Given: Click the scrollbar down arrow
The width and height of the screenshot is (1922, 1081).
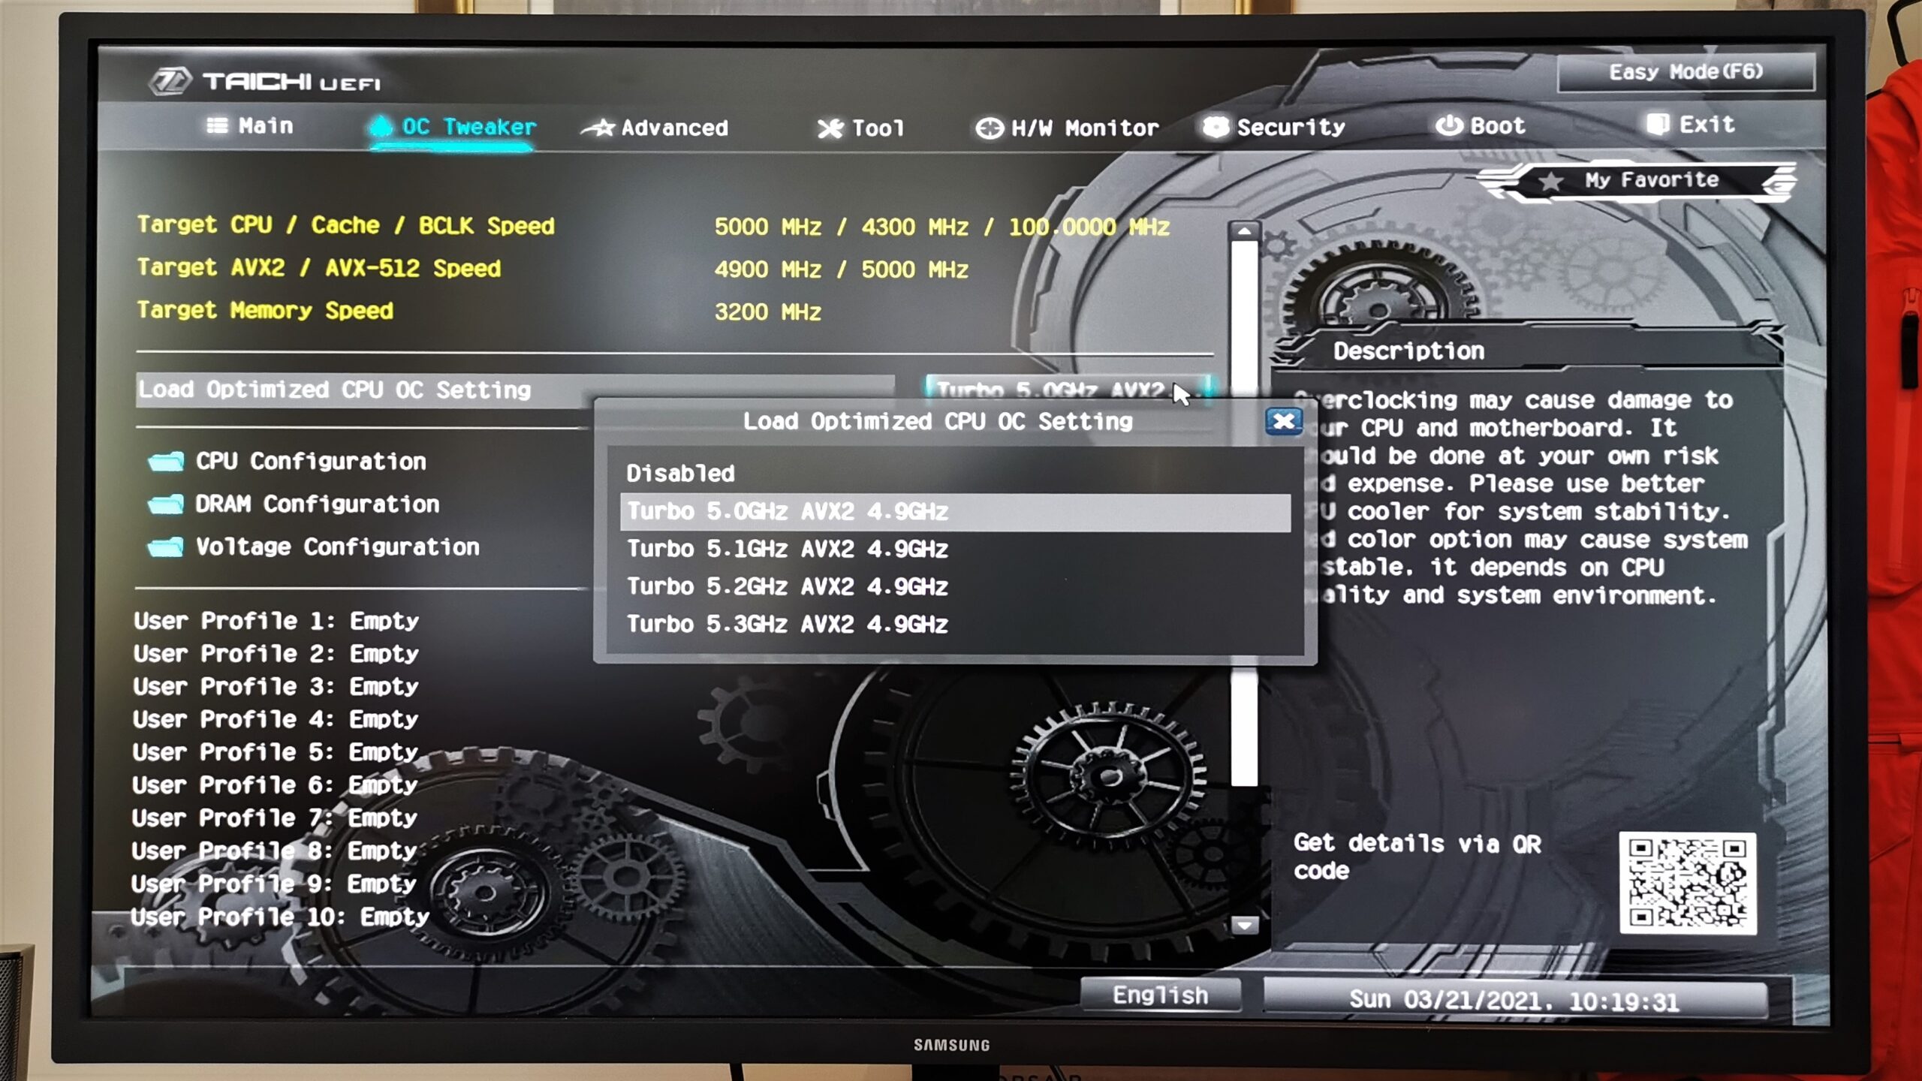Looking at the screenshot, I should (1244, 925).
